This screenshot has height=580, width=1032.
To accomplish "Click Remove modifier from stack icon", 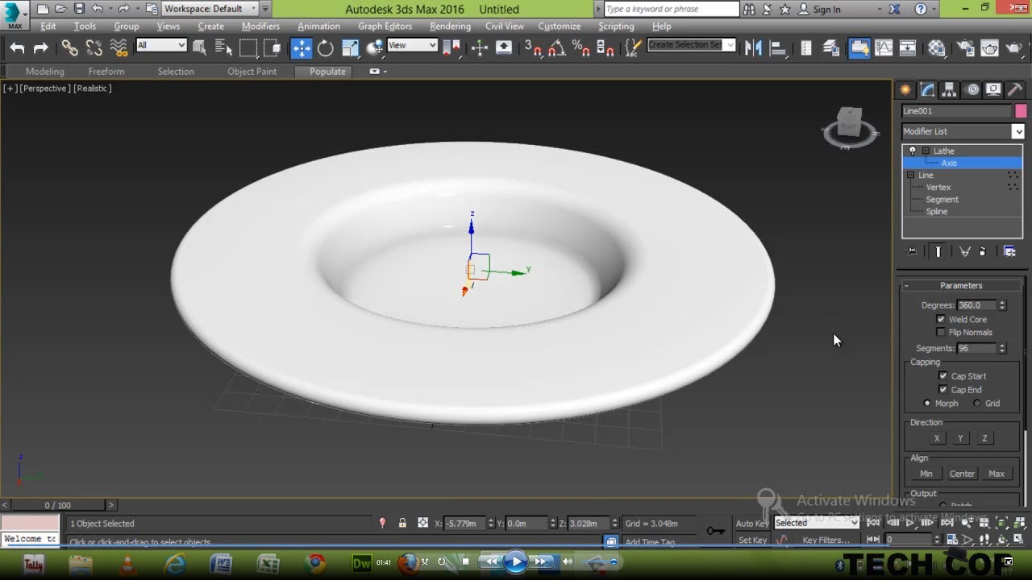I will pos(982,251).
